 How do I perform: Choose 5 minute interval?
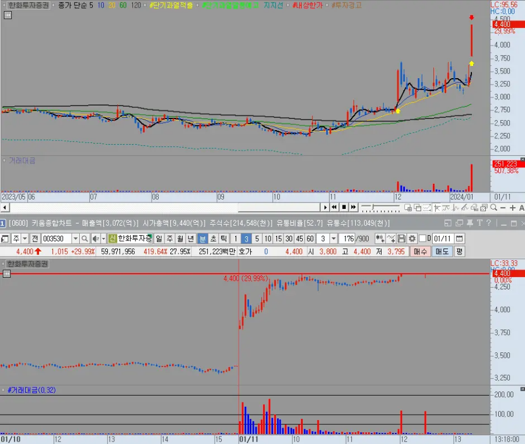coord(257,239)
